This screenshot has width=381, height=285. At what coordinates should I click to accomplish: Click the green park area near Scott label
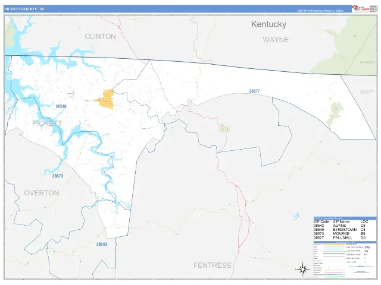tap(336, 113)
